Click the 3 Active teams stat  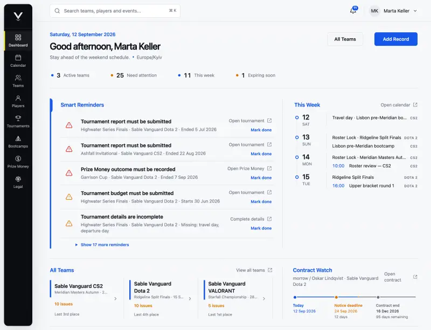click(70, 75)
